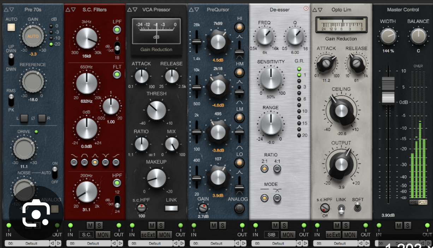
Task: Close the De-esser module with the red X
Action: coord(306,8)
